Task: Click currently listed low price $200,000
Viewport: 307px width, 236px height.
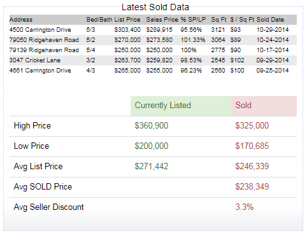Action: tap(152, 146)
